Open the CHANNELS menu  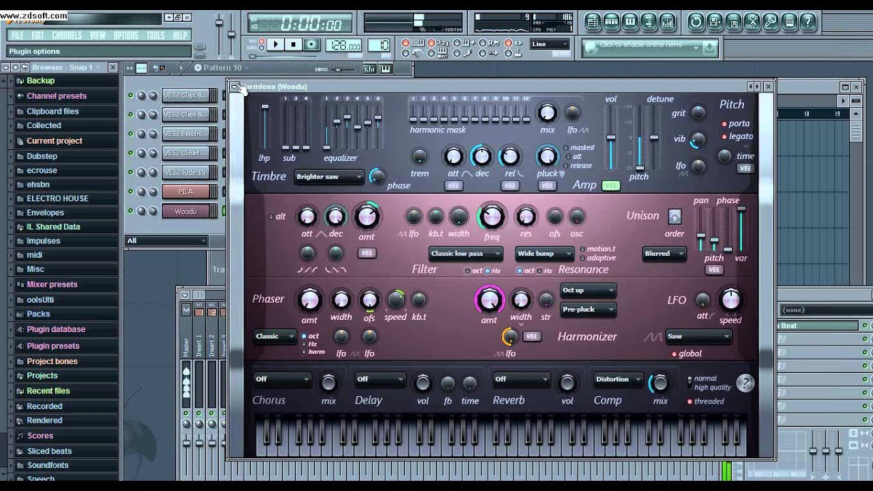(67, 35)
